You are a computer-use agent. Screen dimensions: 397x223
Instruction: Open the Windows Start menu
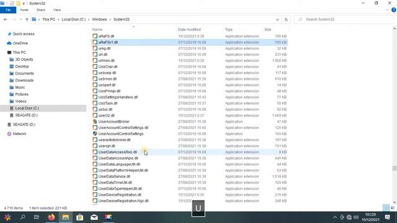click(x=7, y=217)
